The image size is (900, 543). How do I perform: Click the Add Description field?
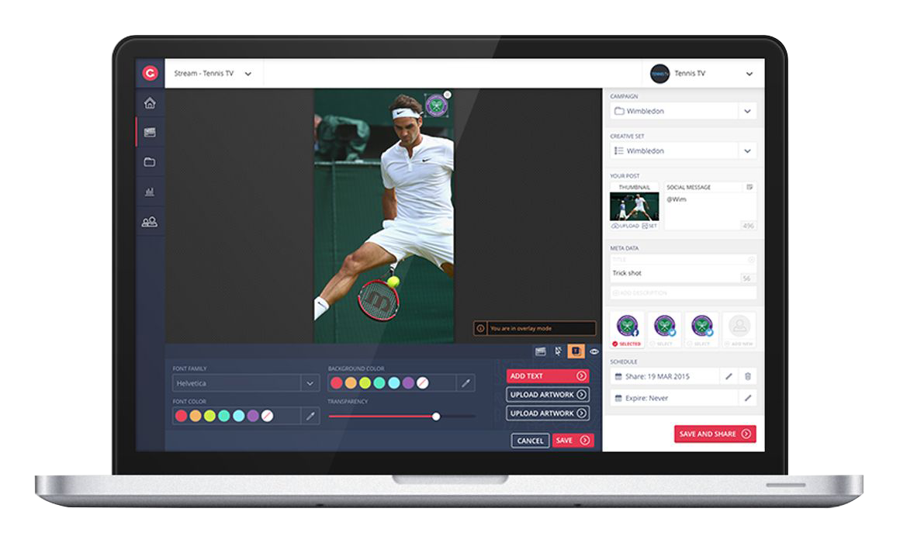click(x=683, y=292)
